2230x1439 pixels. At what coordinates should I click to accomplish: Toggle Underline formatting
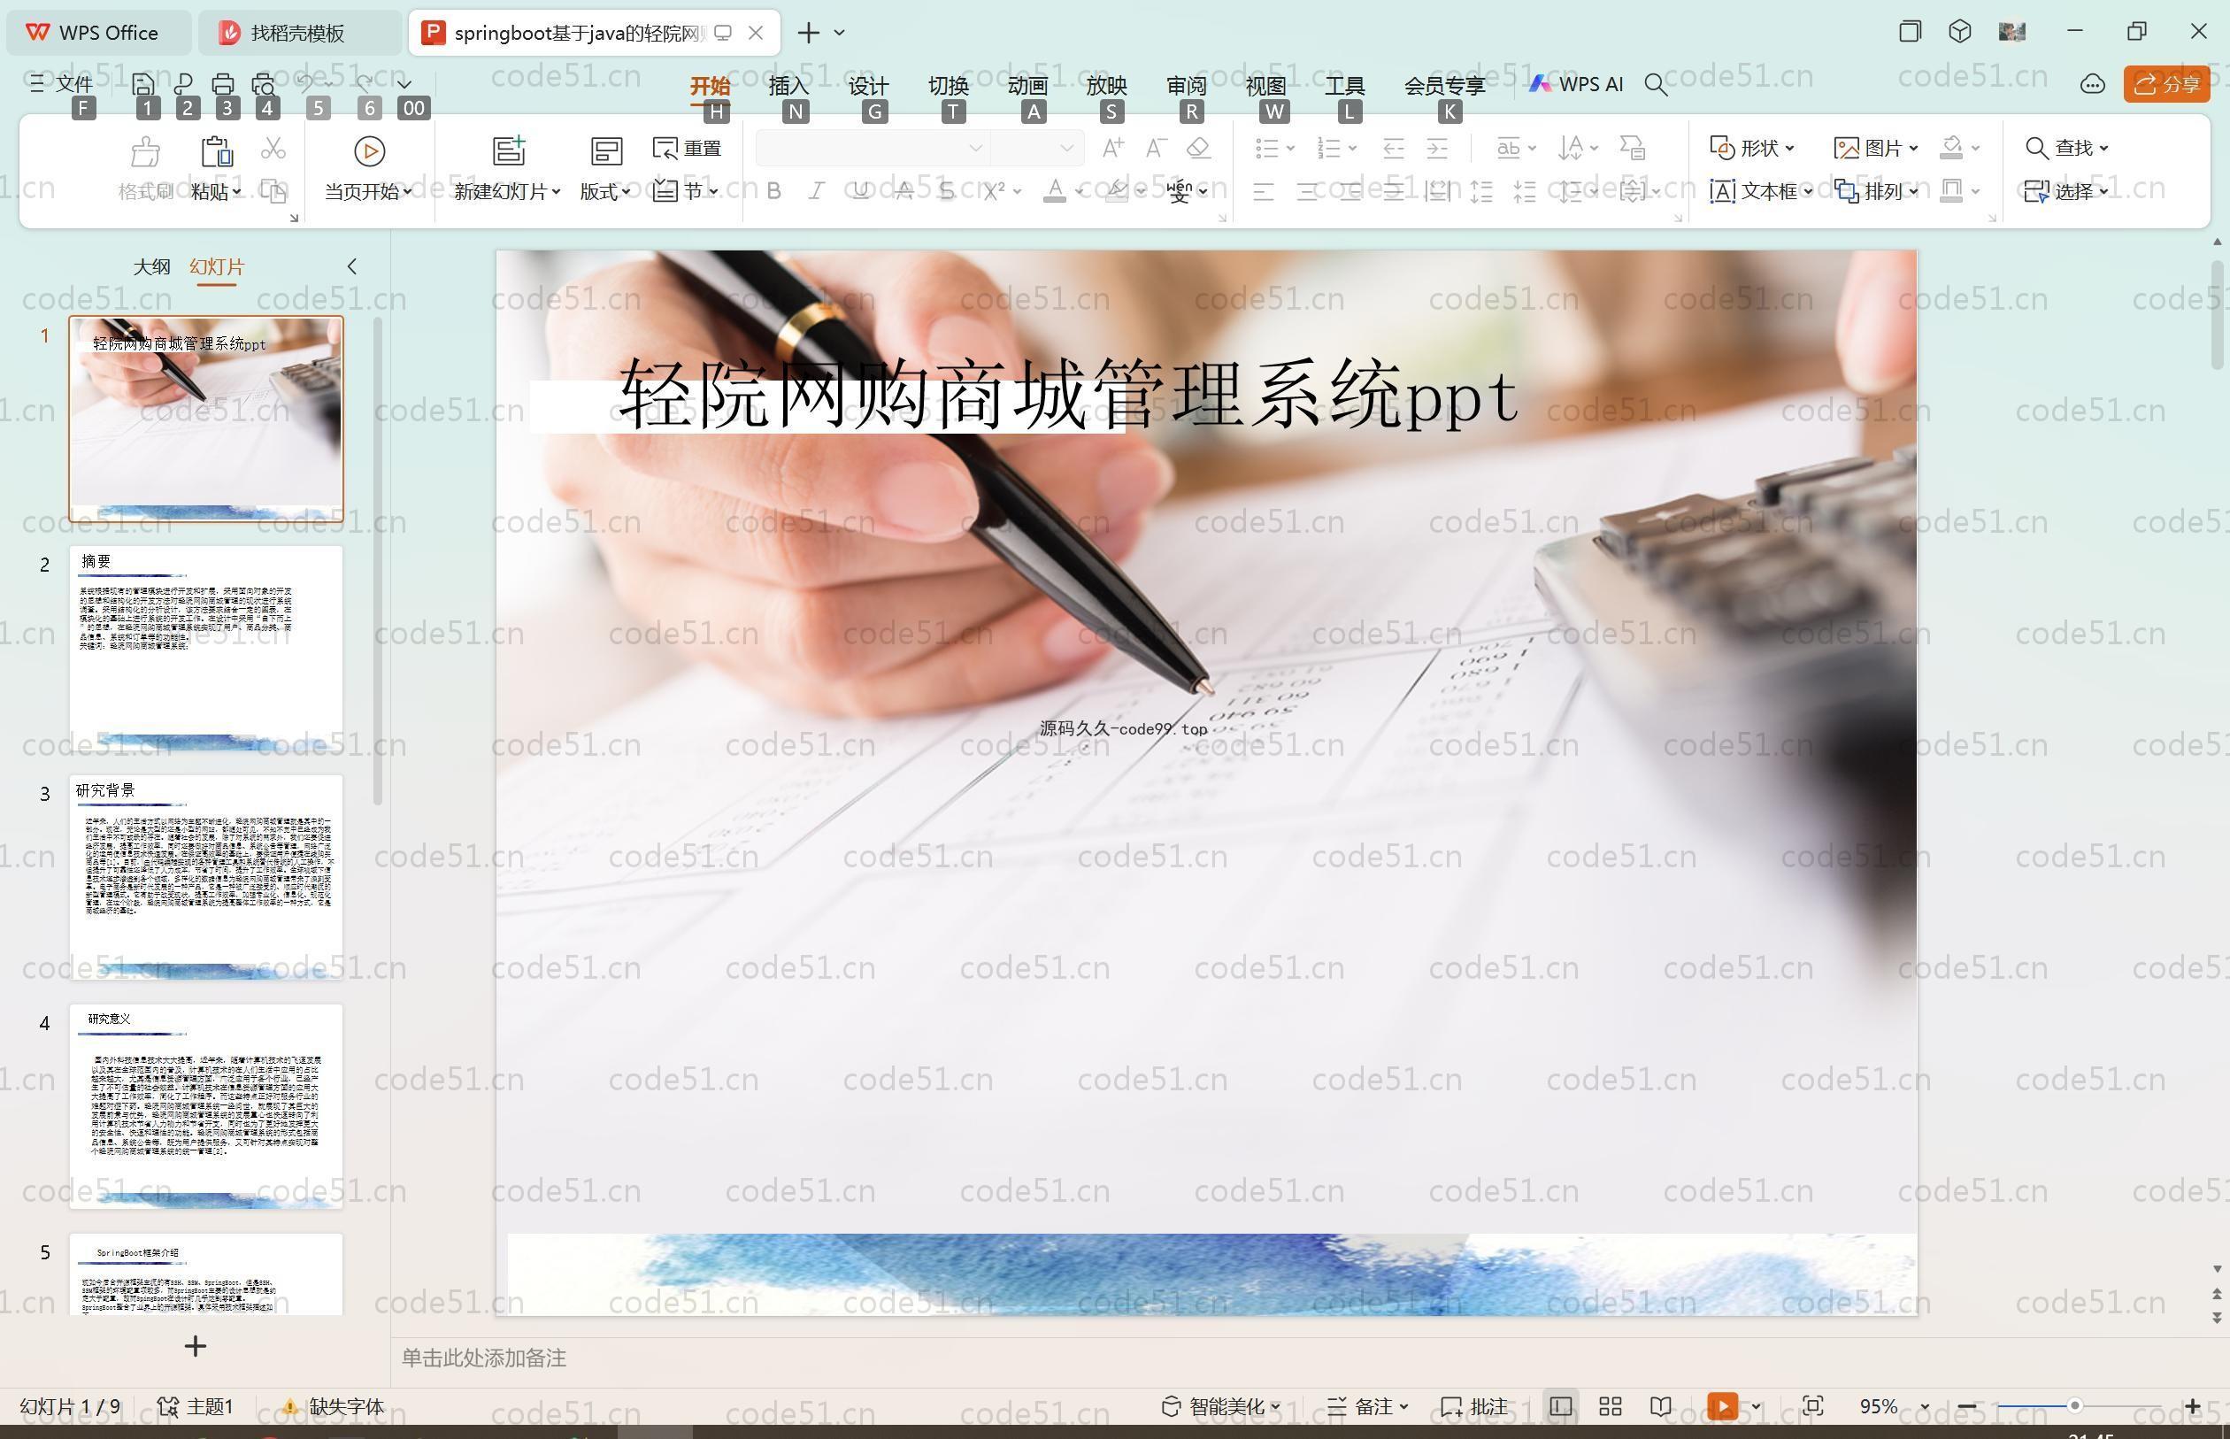tap(860, 191)
